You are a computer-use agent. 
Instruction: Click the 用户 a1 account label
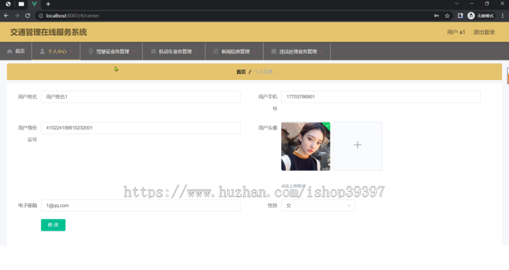click(456, 32)
